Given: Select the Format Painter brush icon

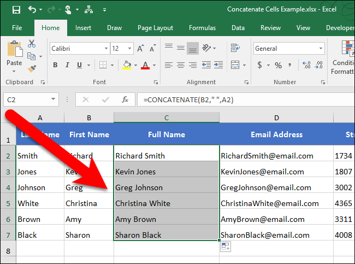Looking at the screenshot, I should [31, 68].
